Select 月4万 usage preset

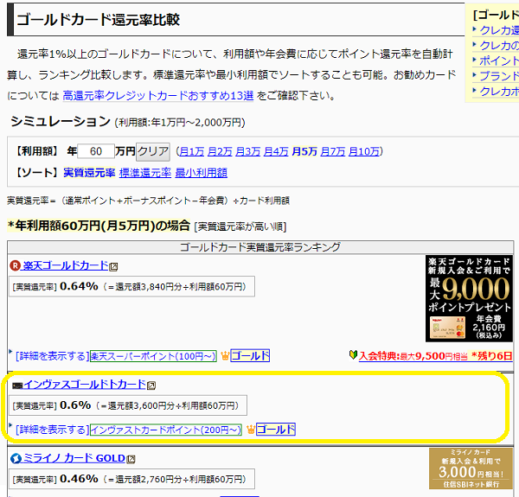(276, 151)
